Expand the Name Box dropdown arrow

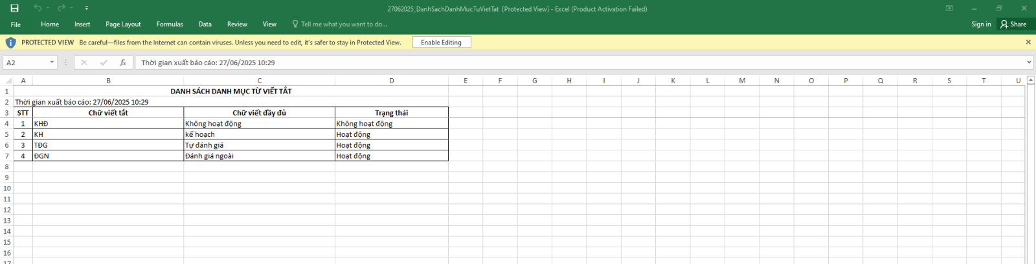click(52, 63)
